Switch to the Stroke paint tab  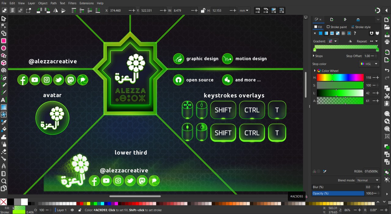pos(337,27)
